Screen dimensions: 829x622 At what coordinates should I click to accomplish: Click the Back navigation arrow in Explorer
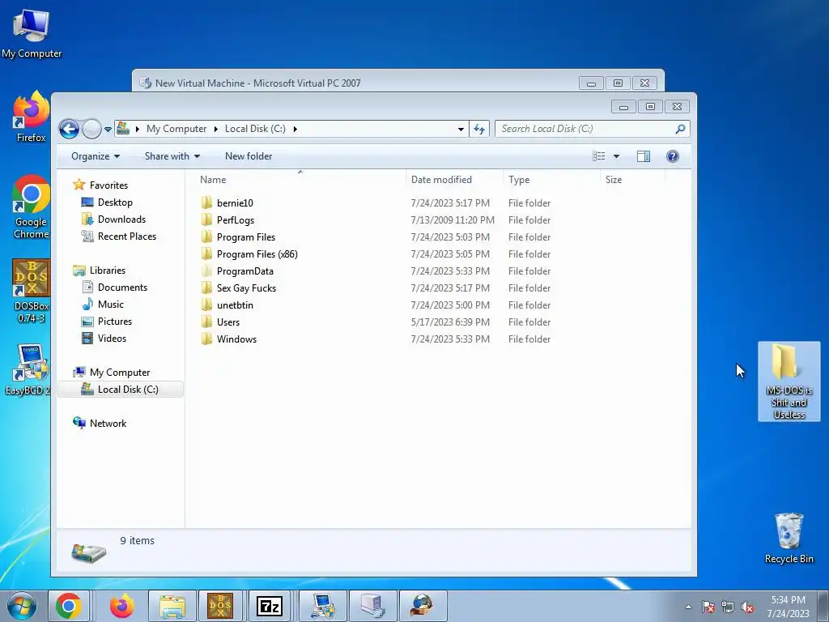click(x=69, y=129)
